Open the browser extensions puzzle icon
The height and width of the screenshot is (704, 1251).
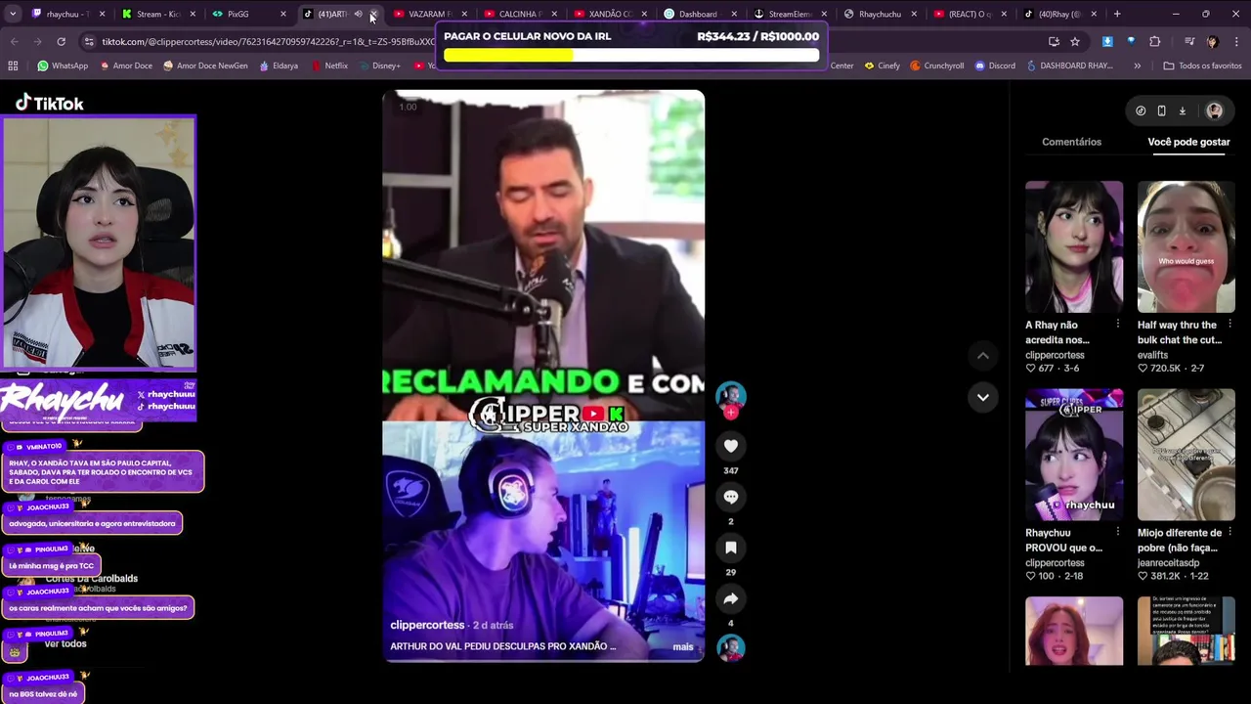1154,42
